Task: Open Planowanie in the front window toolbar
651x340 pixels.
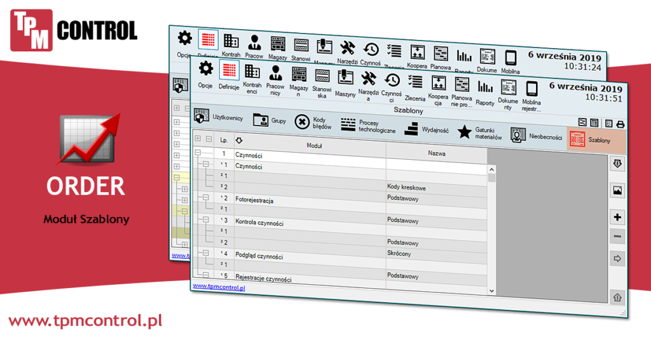Action: click(x=462, y=92)
